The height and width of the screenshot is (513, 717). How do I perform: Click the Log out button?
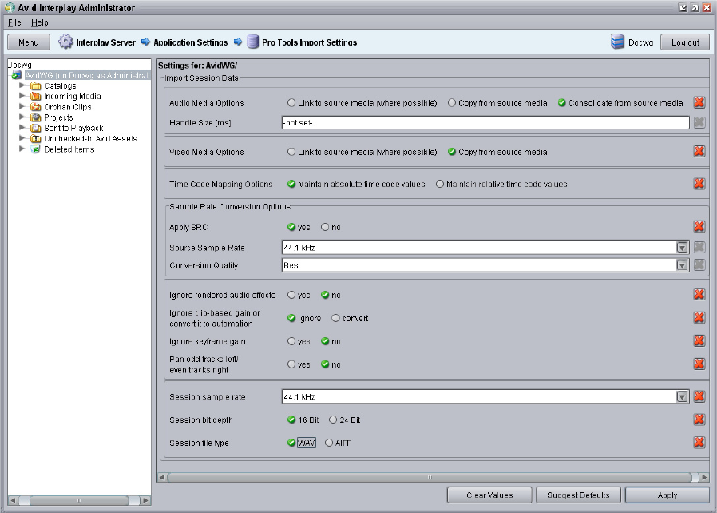pyautogui.click(x=685, y=42)
